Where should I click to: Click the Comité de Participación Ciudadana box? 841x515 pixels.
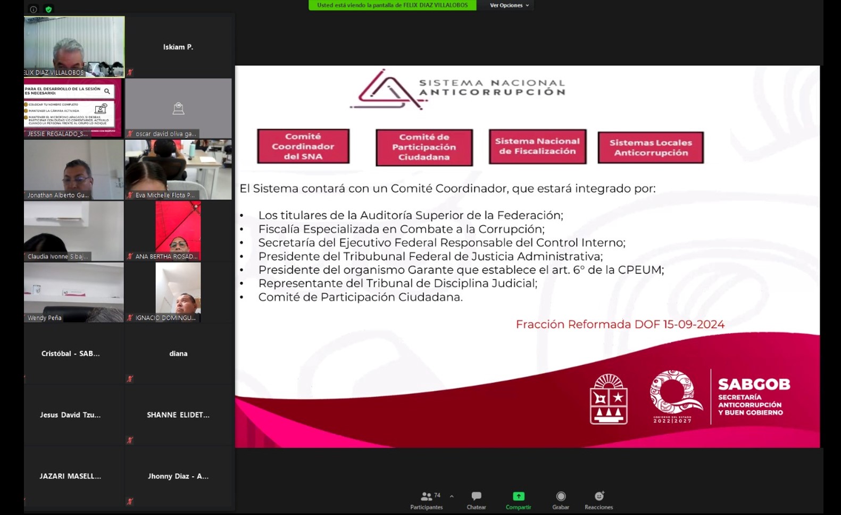click(424, 147)
